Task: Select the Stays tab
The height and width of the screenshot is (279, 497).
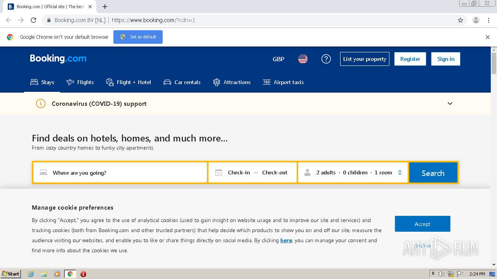Action: 42,82
